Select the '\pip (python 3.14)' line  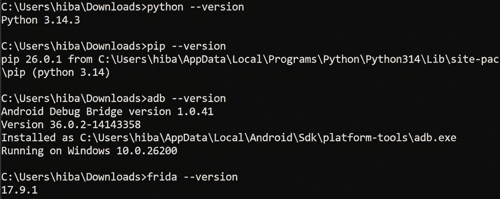tap(55, 73)
